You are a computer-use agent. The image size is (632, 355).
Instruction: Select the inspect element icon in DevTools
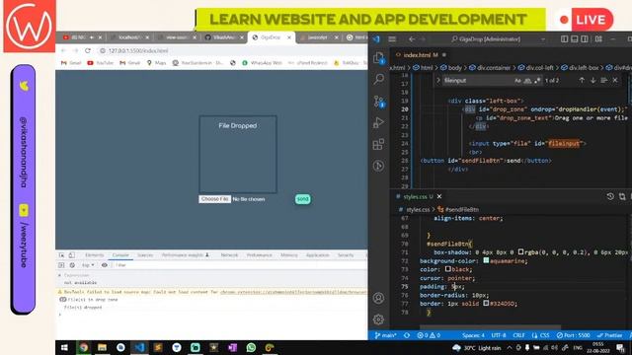tap(61, 255)
